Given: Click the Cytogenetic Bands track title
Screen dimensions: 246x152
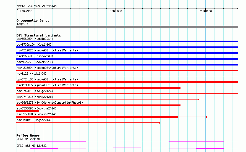Looking at the screenshot, I should [33, 20].
